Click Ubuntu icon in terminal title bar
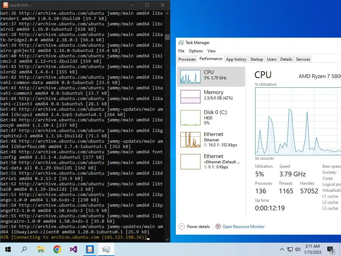The height and width of the screenshot is (256, 341). tap(5, 5)
